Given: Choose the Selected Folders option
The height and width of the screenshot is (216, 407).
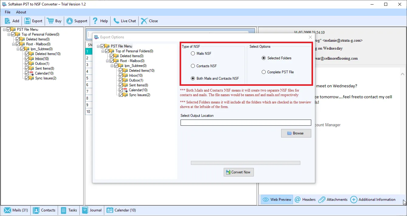Looking at the screenshot, I should pos(264,58).
